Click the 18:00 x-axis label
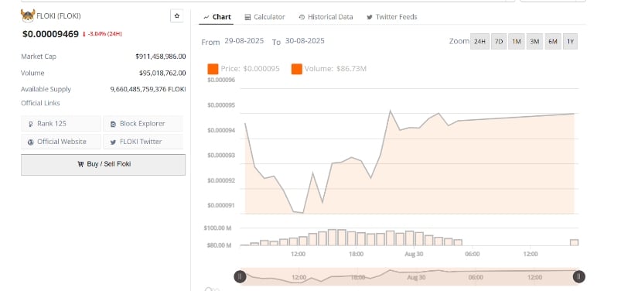The image size is (638, 291). click(x=356, y=254)
